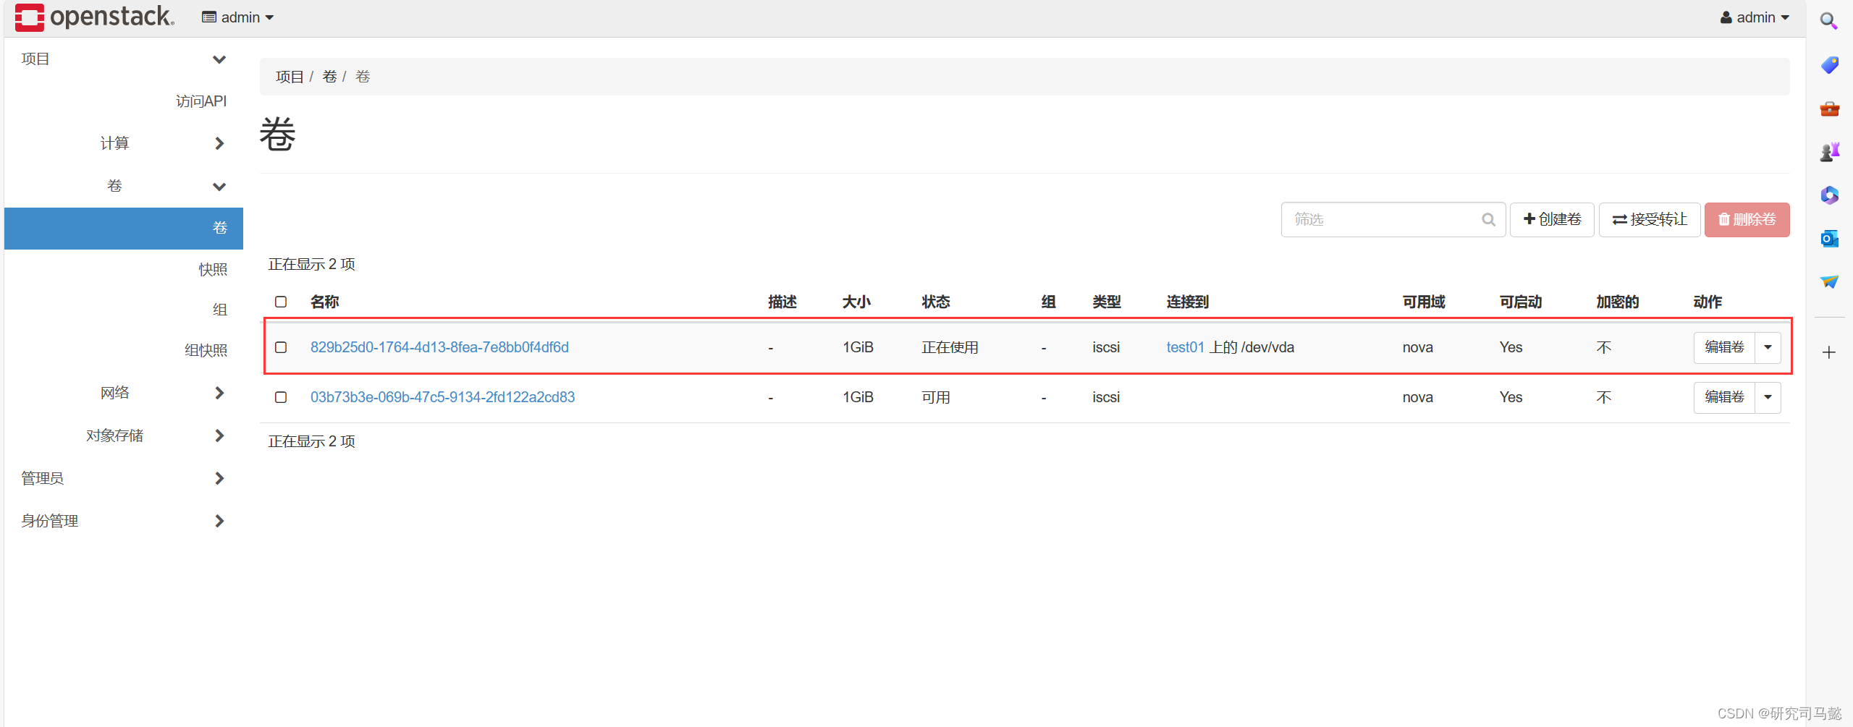Click the plus icon to customize sidebar
The height and width of the screenshot is (727, 1853).
(x=1829, y=352)
